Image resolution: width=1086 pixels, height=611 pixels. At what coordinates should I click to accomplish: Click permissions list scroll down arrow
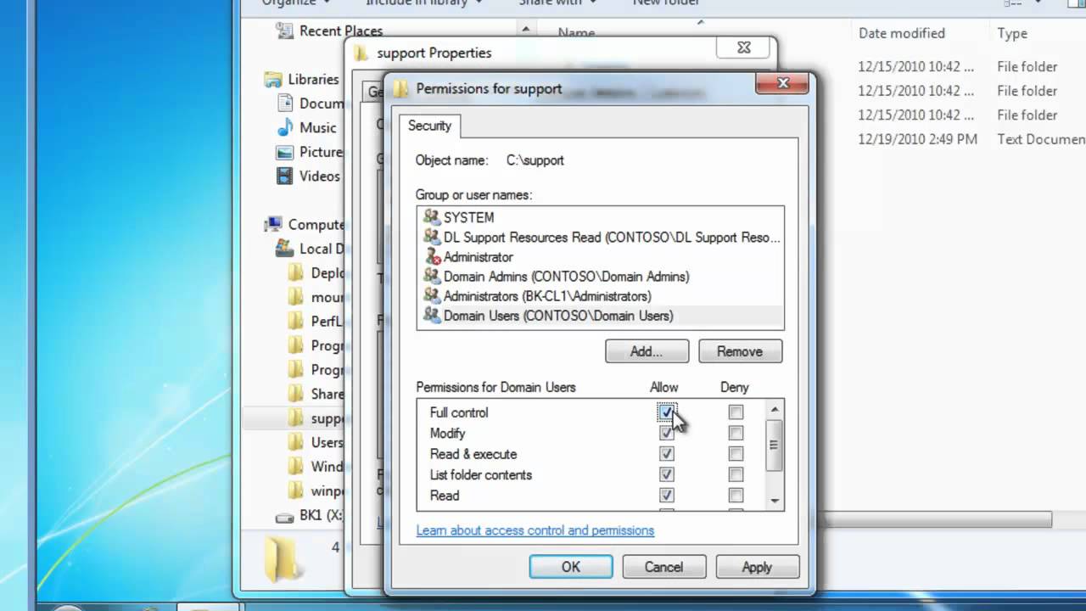click(774, 501)
